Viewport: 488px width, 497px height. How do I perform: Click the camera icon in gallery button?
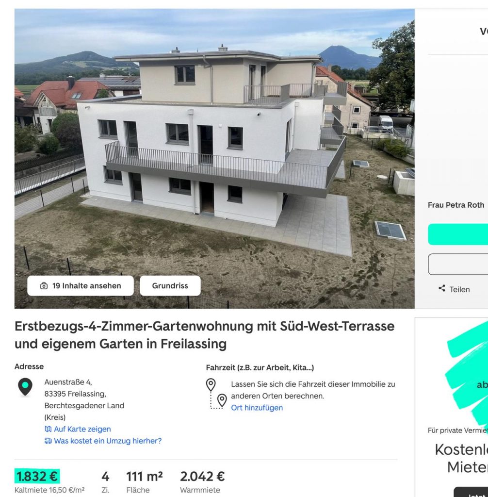(44, 286)
